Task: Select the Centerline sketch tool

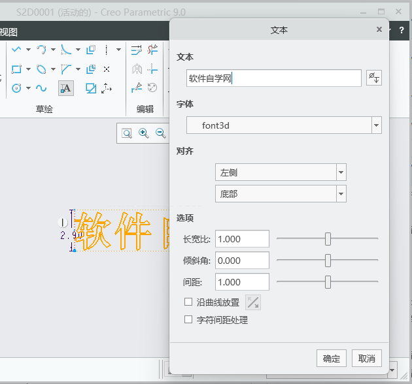Action: [x=107, y=50]
